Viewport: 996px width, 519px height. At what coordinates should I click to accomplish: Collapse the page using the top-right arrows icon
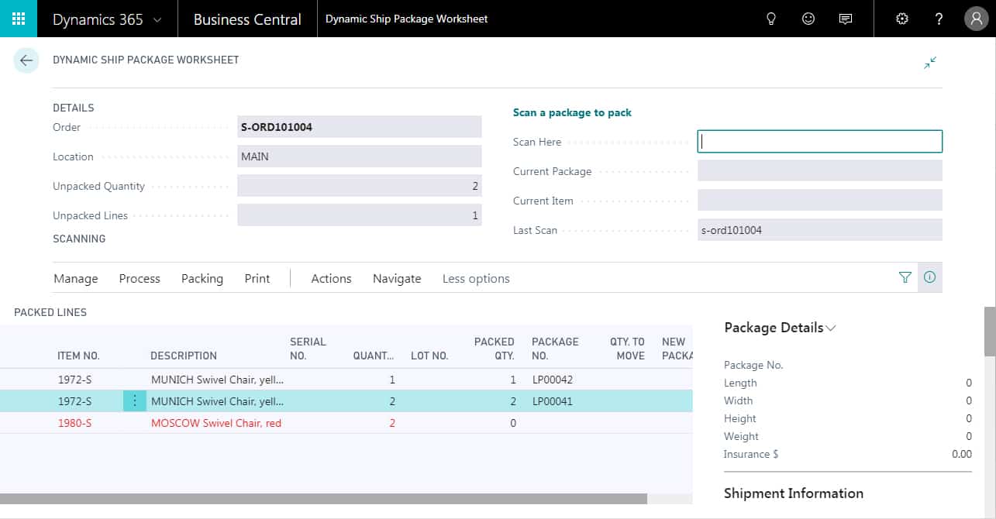point(930,63)
